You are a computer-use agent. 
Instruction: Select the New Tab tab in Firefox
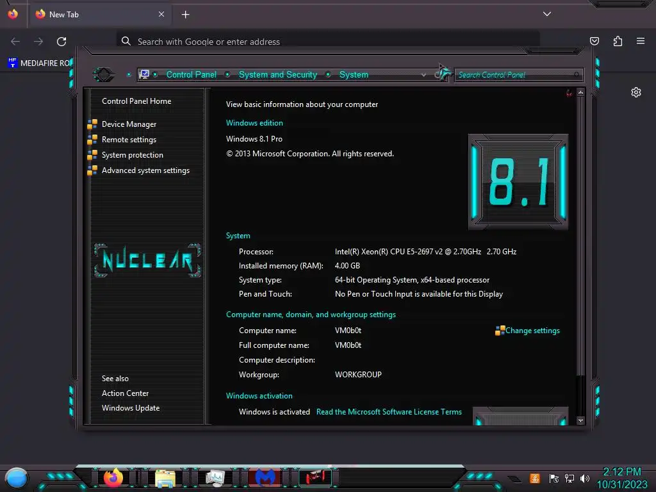[x=101, y=15]
